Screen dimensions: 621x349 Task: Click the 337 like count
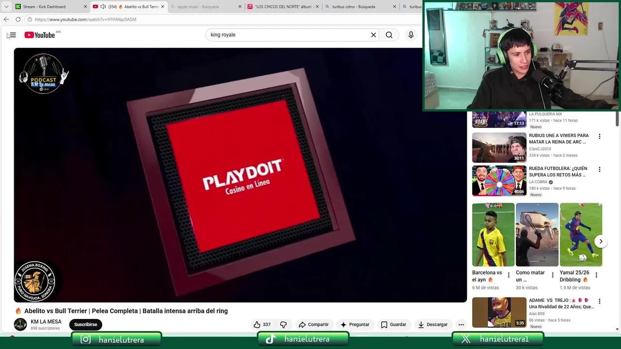click(x=266, y=325)
